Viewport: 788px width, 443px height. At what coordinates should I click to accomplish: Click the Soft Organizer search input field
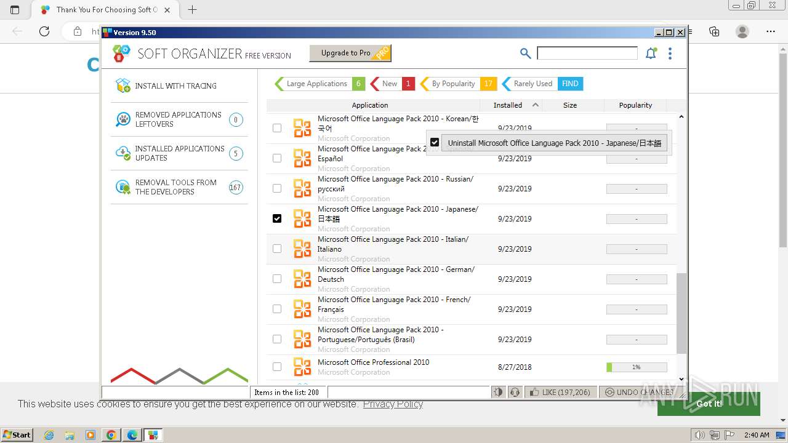pos(587,54)
